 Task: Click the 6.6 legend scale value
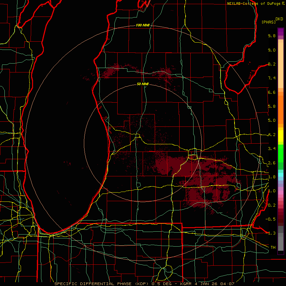pos(272,92)
